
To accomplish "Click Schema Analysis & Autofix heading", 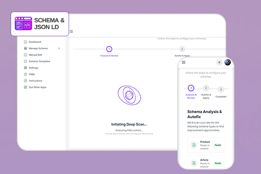I will click(204, 114).
